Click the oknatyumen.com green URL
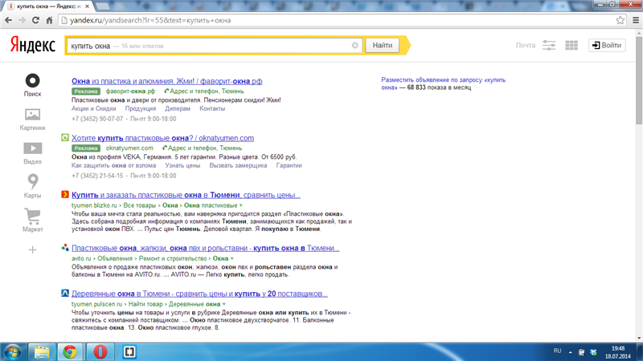This screenshot has height=361, width=643. point(129,148)
